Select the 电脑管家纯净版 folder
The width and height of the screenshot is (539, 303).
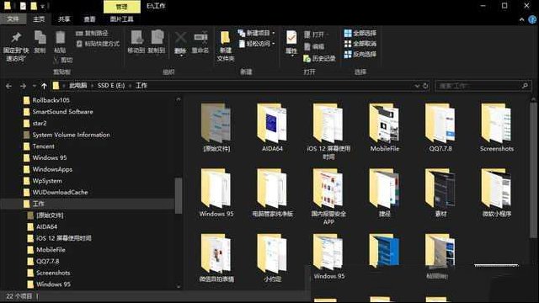[272, 193]
